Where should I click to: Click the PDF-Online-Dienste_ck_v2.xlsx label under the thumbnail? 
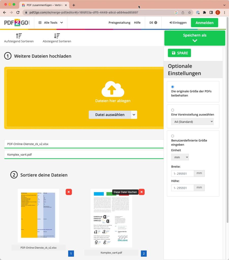tap(38, 248)
